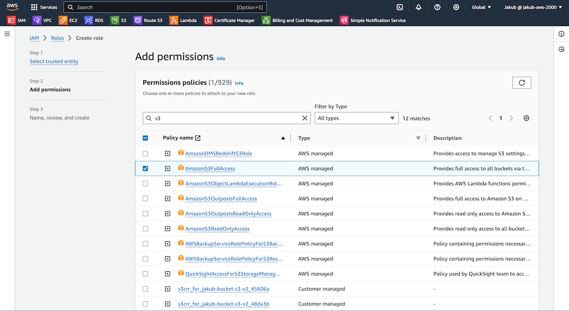
Task: Uncheck the AmazonS3FullAccess policy checkbox
Action: [x=145, y=168]
